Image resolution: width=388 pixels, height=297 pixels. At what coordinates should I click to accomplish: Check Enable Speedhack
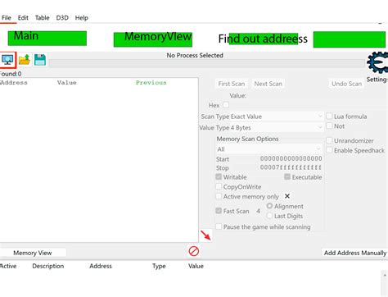329,150
